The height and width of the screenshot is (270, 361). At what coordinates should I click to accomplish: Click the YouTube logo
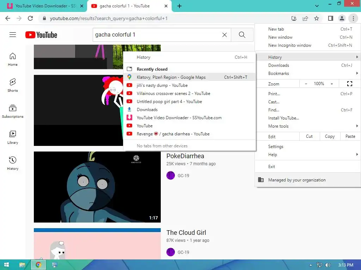pyautogui.click(x=41, y=35)
